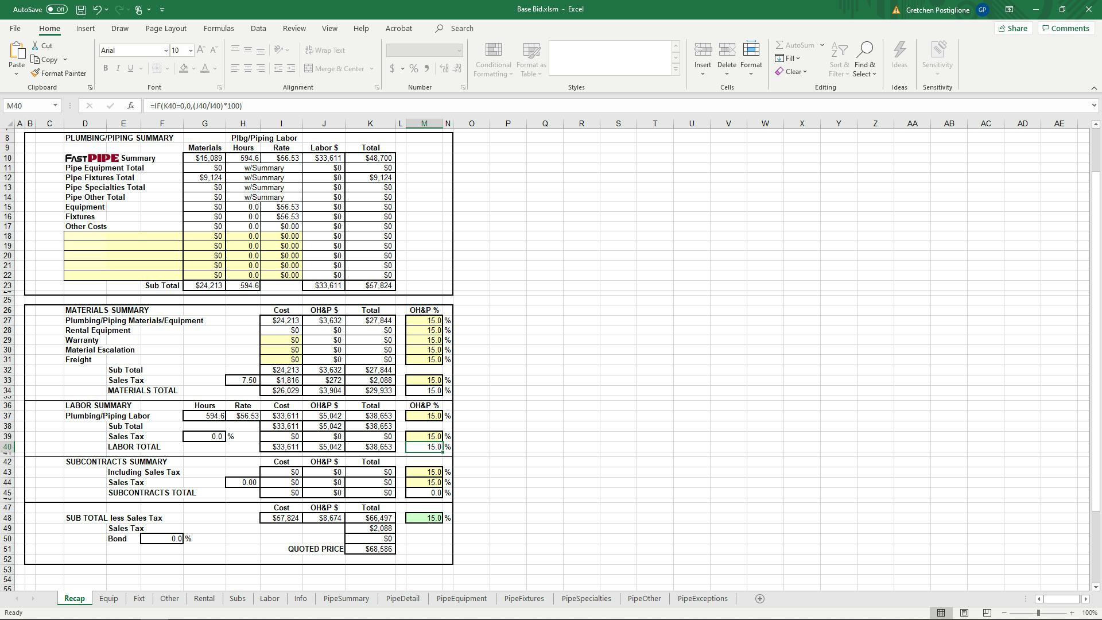1102x620 pixels.
Task: Click into the formula bar text
Action: (x=616, y=106)
